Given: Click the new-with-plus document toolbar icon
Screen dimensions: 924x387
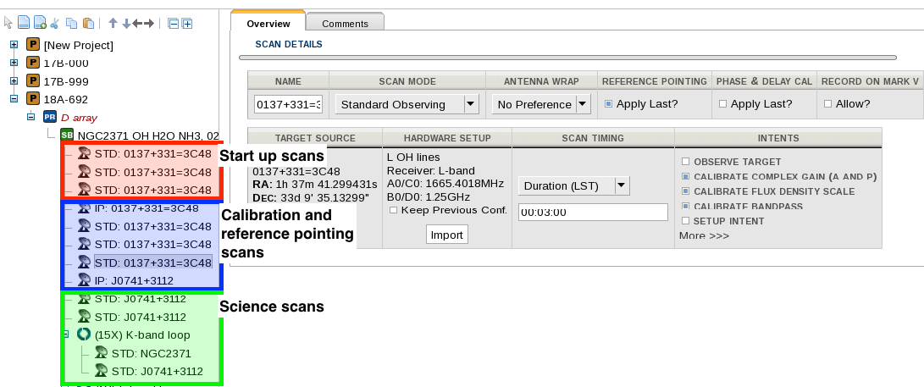Looking at the screenshot, I should pyautogui.click(x=39, y=23).
